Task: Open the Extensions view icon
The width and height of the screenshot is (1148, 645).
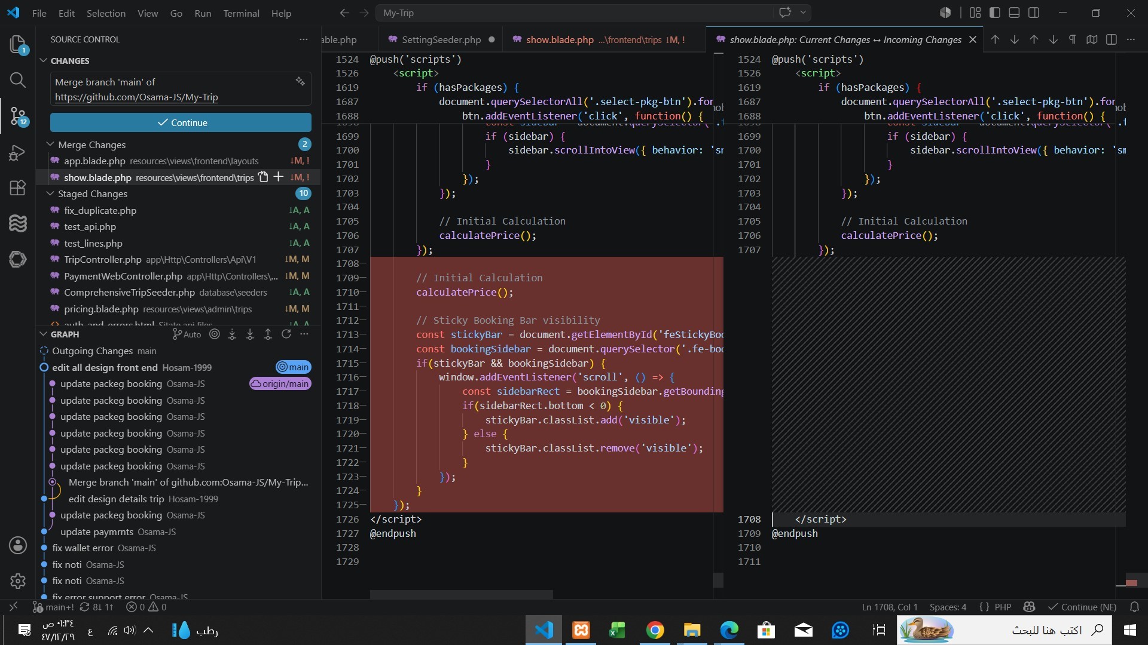Action: [x=18, y=188]
